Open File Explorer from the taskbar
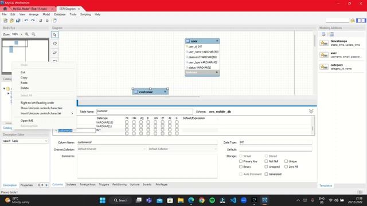The width and height of the screenshot is (367, 206). [181, 200]
